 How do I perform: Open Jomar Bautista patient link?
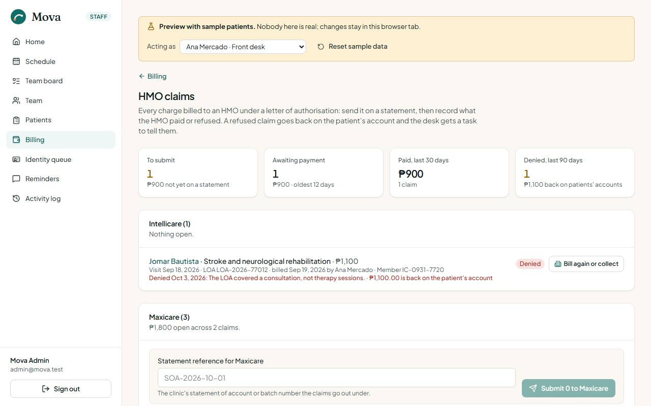pyautogui.click(x=173, y=261)
